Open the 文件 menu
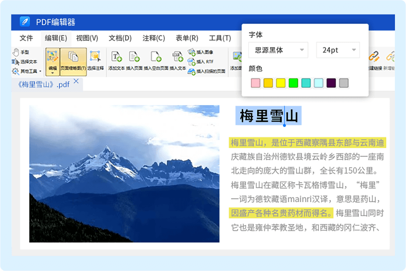406x271 pixels. pos(26,38)
